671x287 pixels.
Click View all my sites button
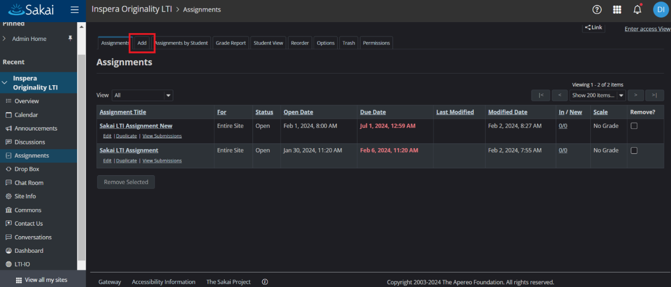(x=42, y=280)
